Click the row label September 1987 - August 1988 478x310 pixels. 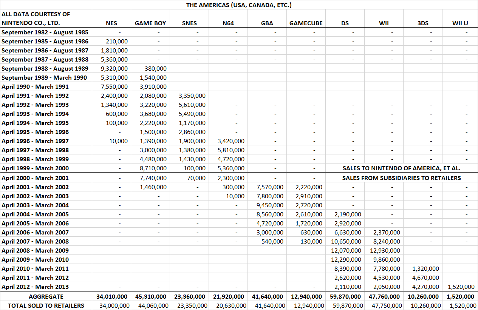pos(45,59)
